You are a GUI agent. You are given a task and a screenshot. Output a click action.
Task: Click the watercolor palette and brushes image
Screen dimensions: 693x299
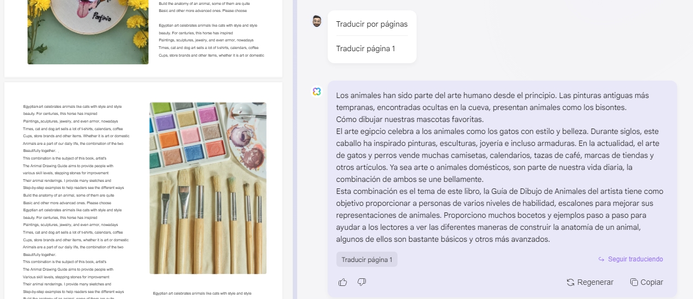pos(208,188)
